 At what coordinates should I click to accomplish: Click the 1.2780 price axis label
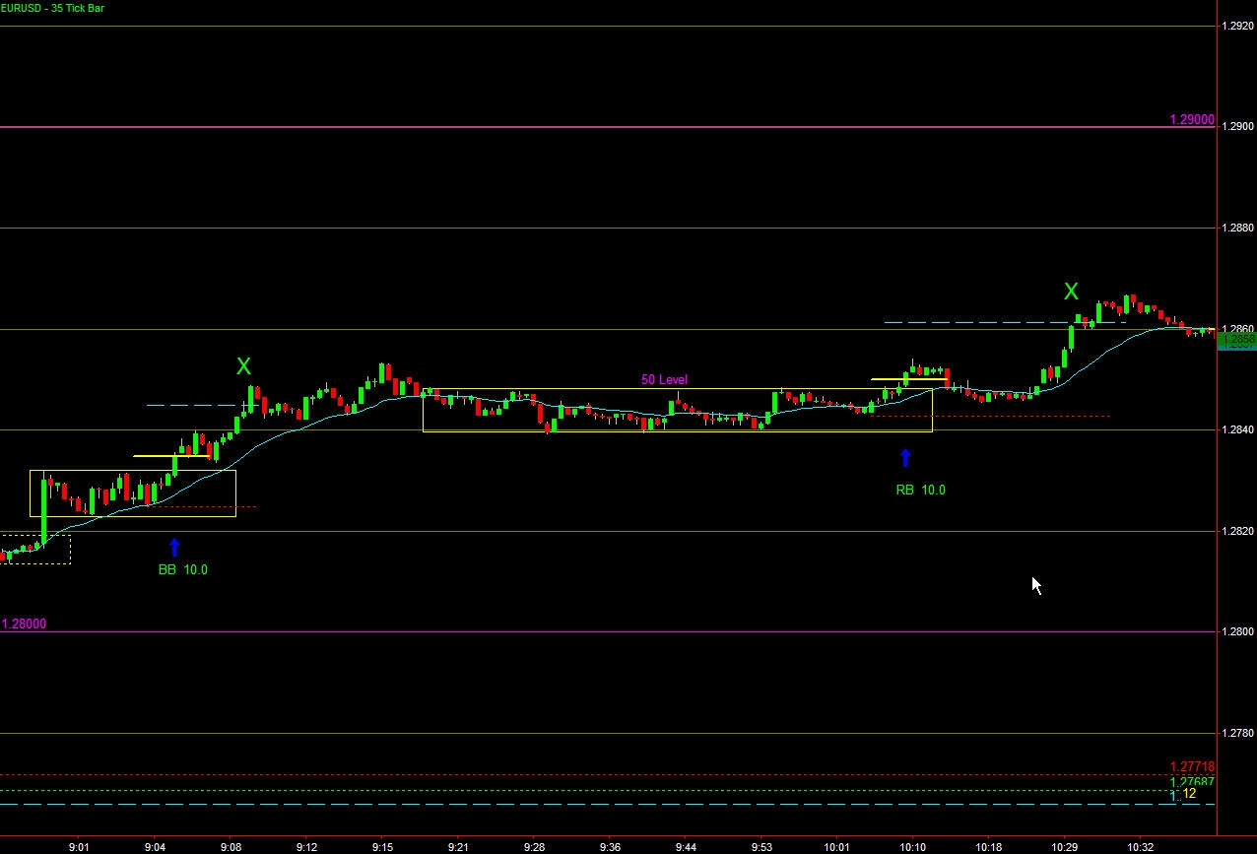1237,734
